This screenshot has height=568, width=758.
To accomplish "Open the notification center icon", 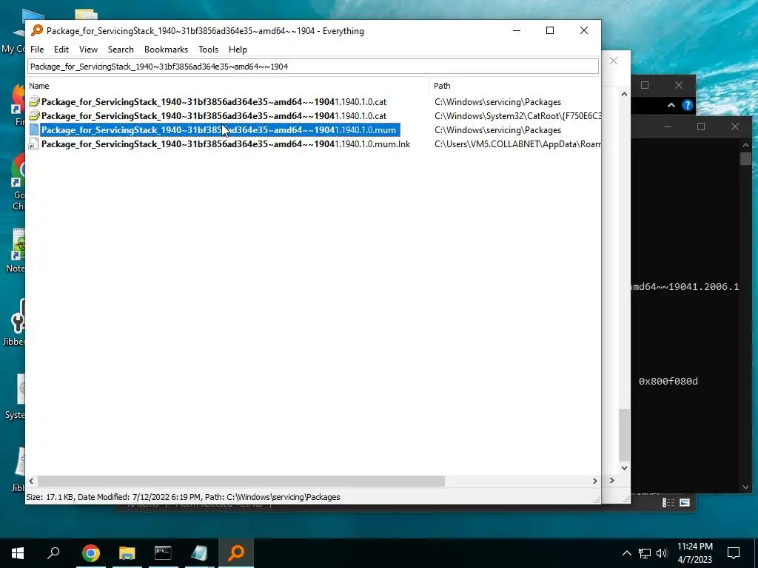I will coord(734,553).
